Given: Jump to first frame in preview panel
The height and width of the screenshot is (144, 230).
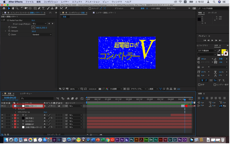Looking at the screenshot, I should (205, 40).
